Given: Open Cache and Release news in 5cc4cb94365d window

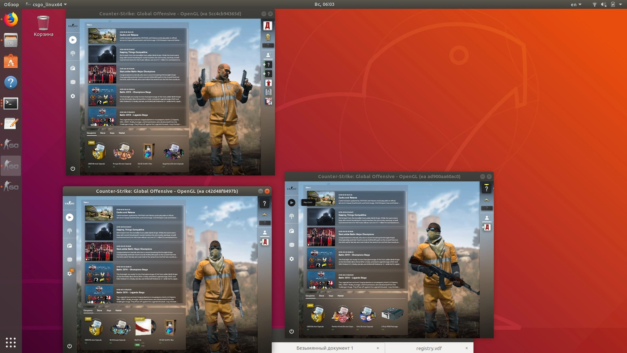Looking at the screenshot, I should click(137, 36).
